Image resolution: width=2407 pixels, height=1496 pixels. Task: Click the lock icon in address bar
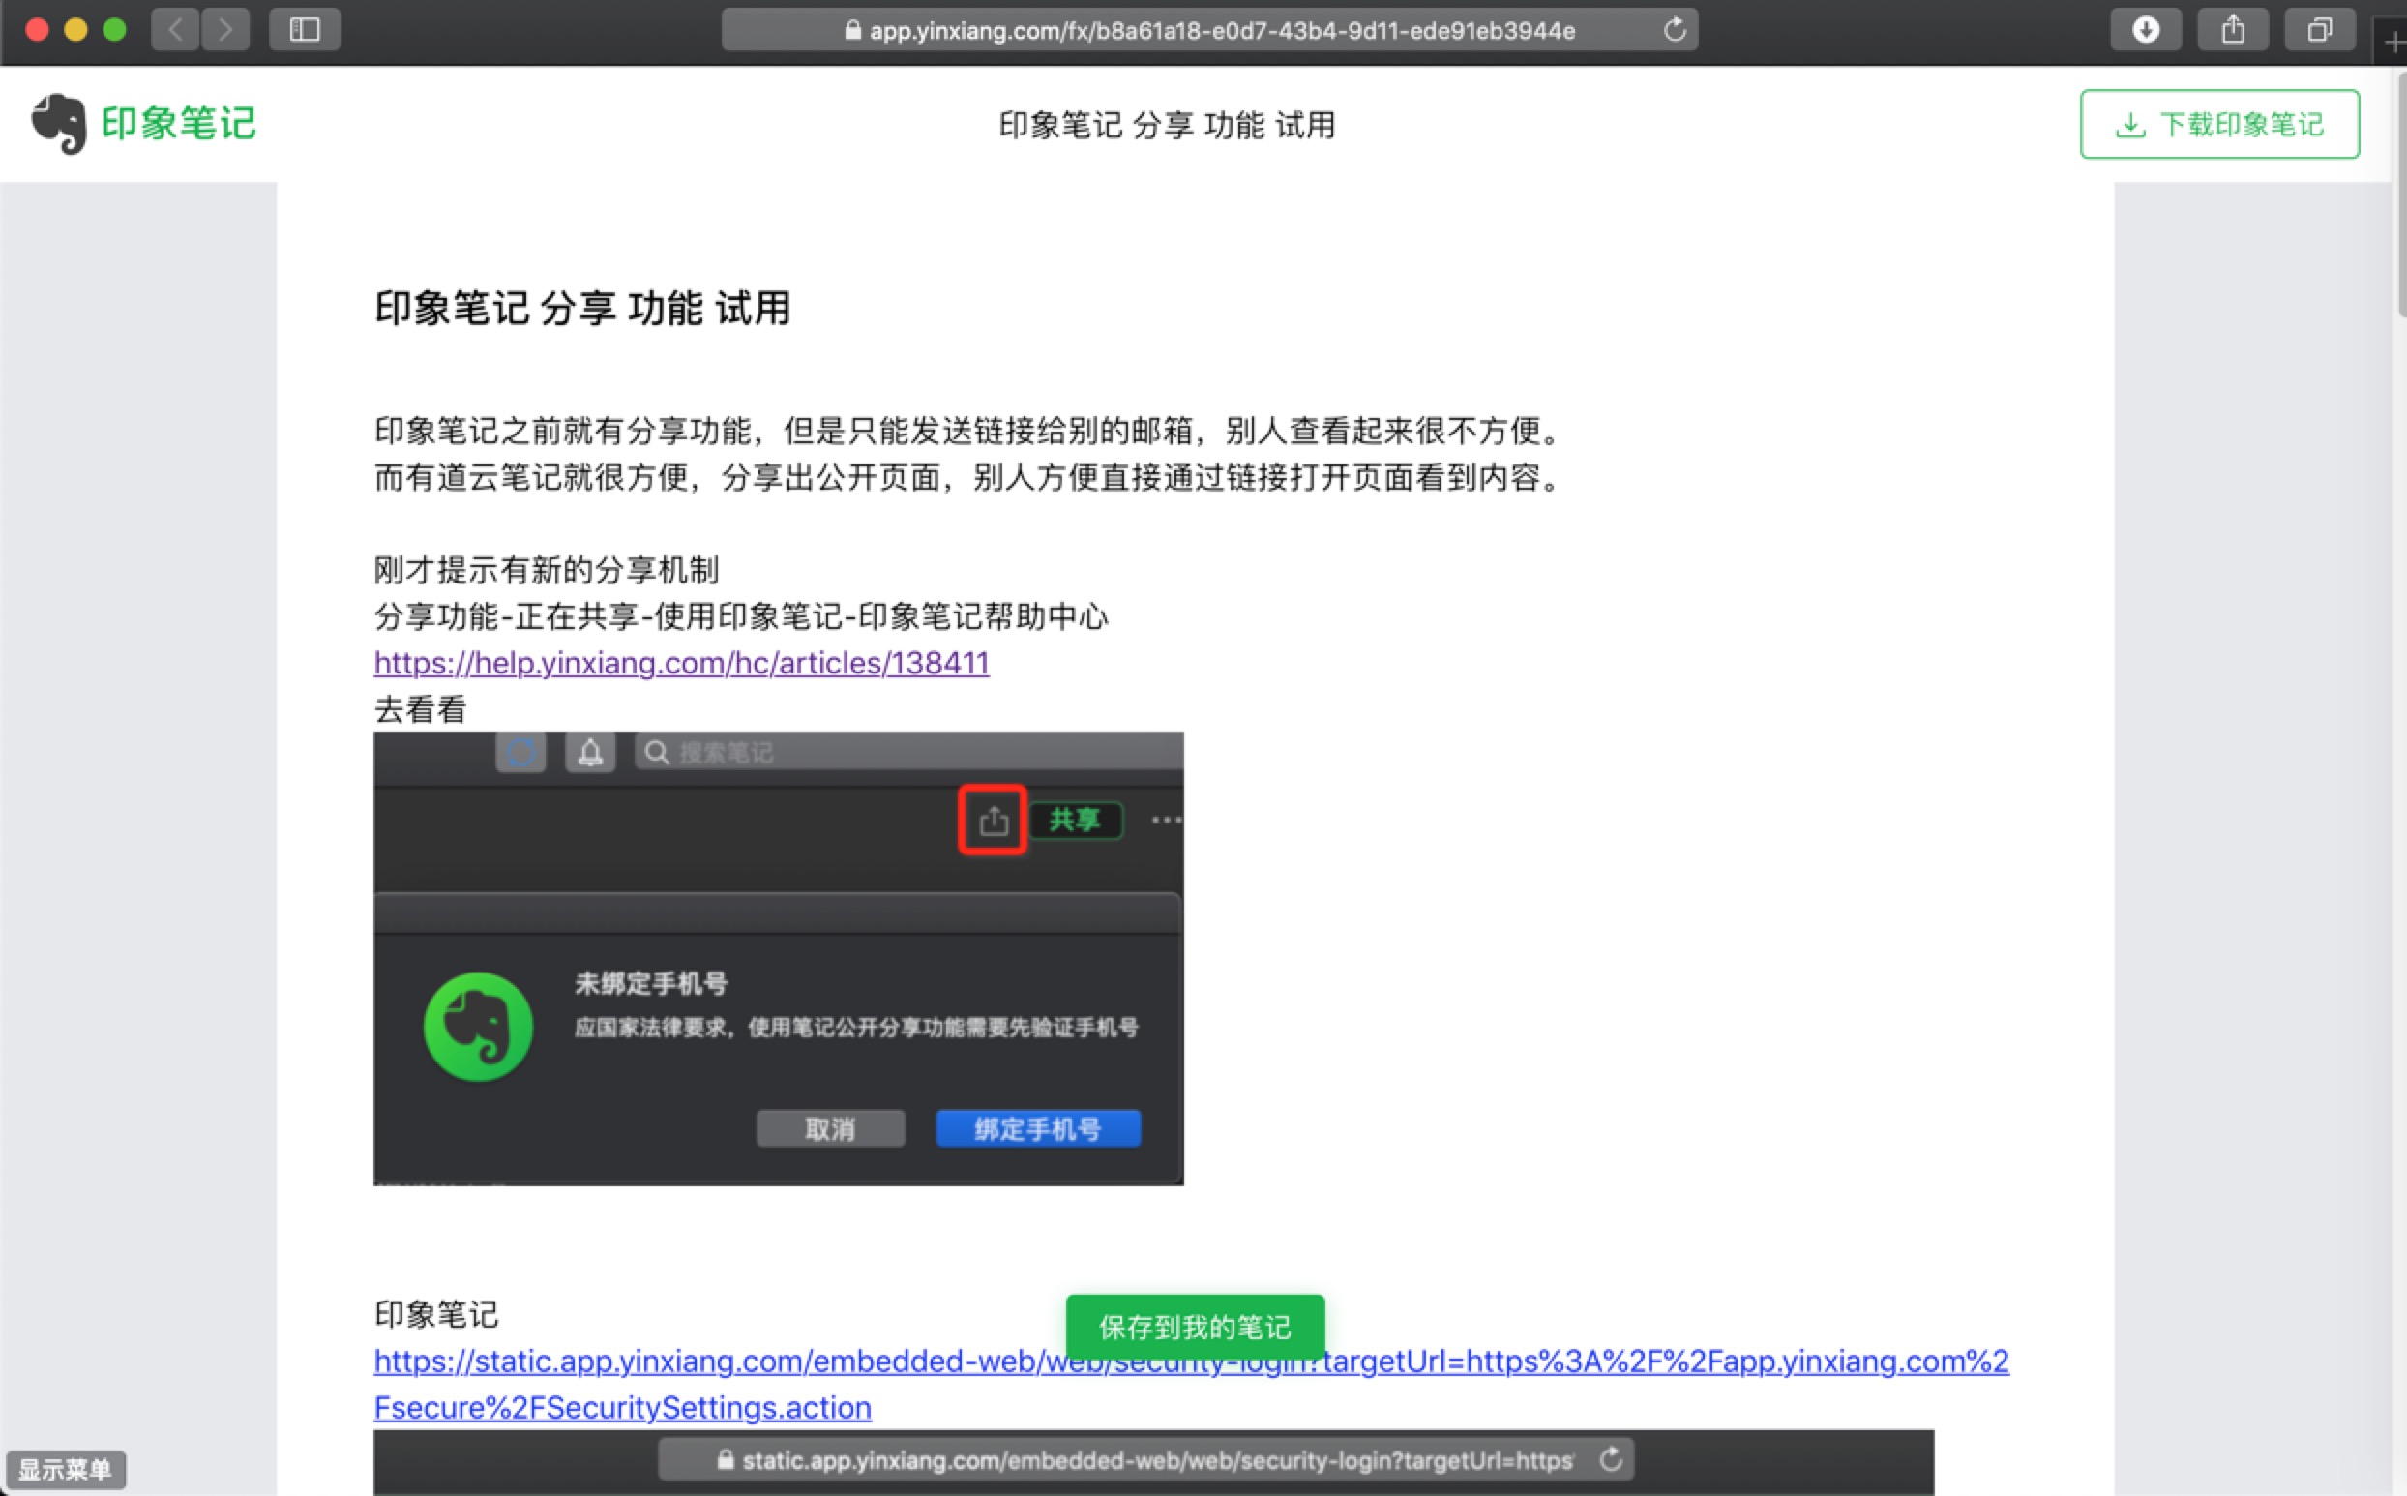[x=852, y=31]
